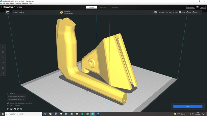The height and width of the screenshot is (116, 207).
Task: Open the Extensions menu
Action: pos(18,3)
